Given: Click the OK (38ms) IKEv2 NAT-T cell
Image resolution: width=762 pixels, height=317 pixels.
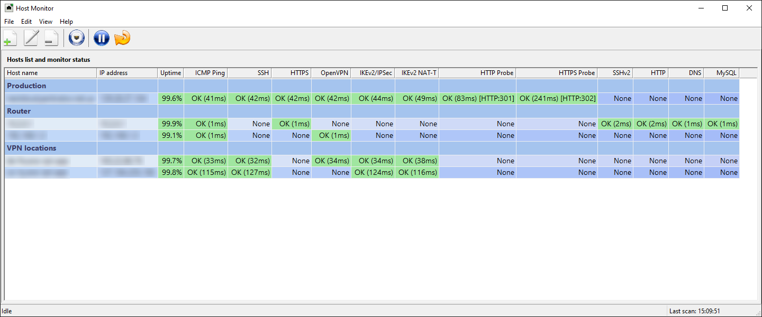Looking at the screenshot, I should [x=417, y=161].
